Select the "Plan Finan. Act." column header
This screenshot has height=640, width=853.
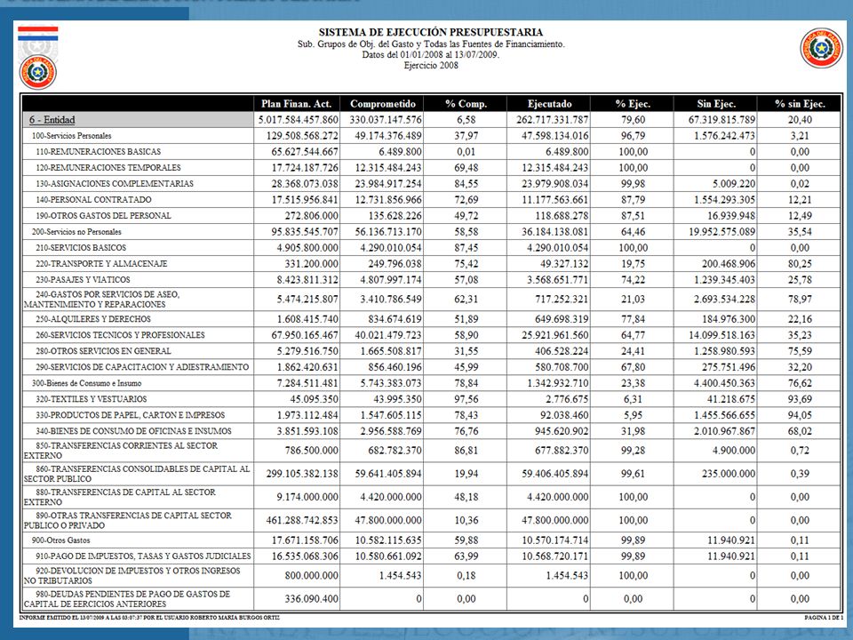coord(297,104)
